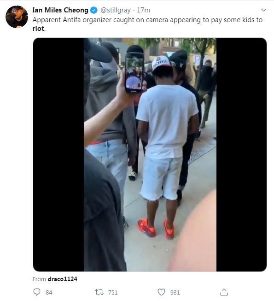Click the "From" label under the video
Image resolution: width=274 pixels, height=301 pixels.
point(39,279)
